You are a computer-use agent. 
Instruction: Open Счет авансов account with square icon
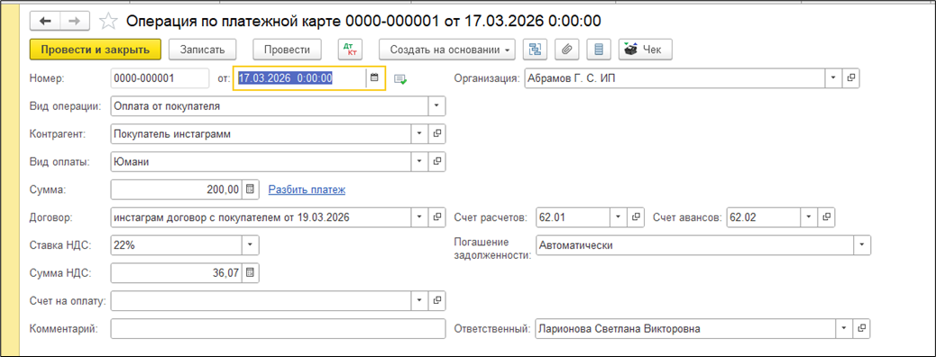826,216
